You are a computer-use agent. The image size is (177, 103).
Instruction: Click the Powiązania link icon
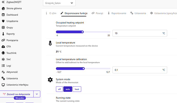click(3, 40)
